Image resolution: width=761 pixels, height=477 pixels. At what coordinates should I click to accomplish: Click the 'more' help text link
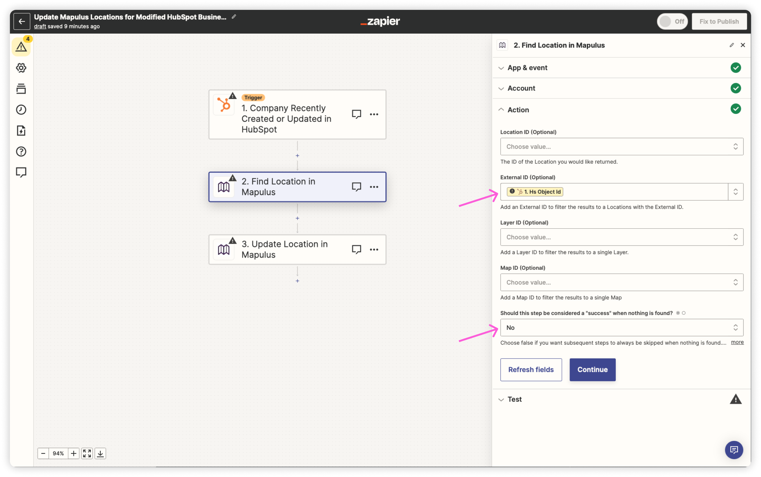(737, 342)
